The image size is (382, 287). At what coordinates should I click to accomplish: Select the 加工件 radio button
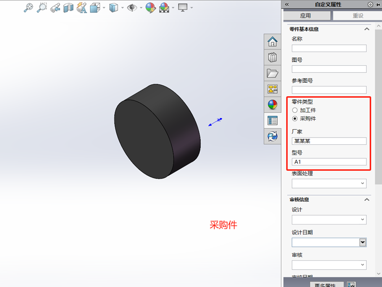click(x=295, y=110)
